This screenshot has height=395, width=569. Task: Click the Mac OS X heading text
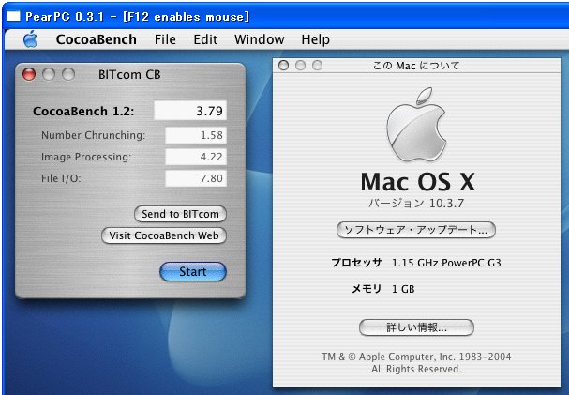click(418, 182)
